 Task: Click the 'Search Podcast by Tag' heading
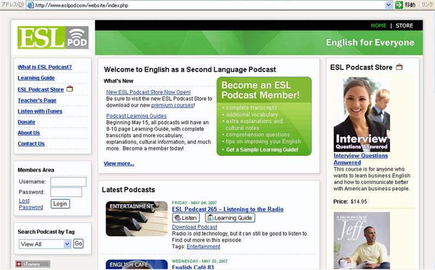pos(46,232)
